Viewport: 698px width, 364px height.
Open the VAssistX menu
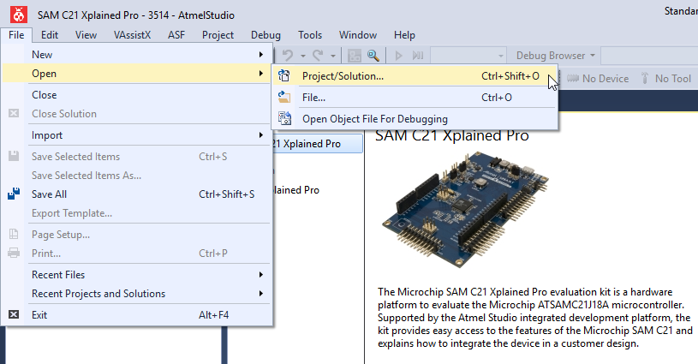point(132,35)
